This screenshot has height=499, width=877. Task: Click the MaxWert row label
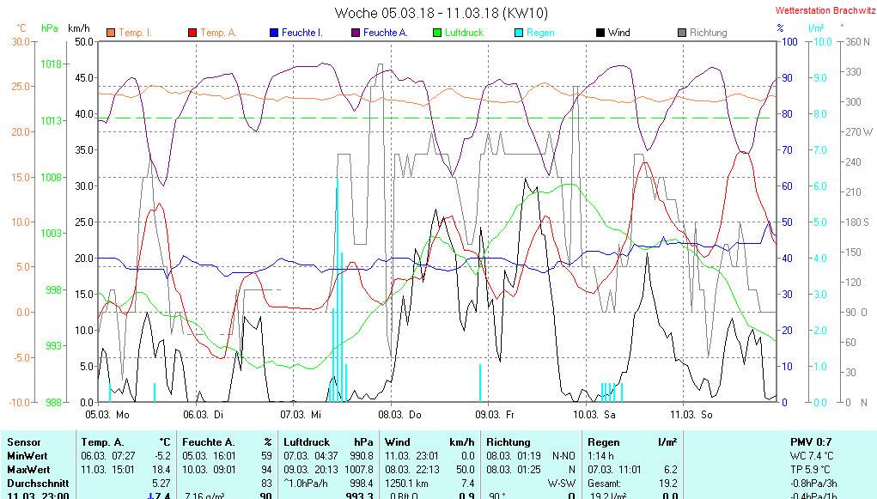point(28,470)
